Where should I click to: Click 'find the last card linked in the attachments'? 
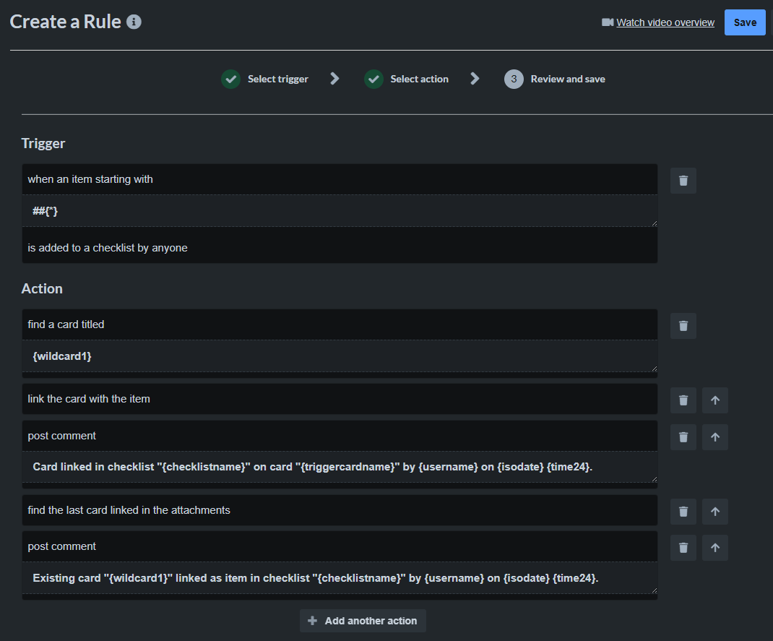pos(129,510)
